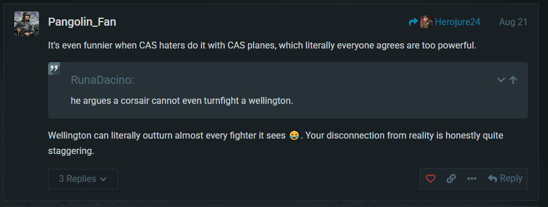Open the three-dot more actions menu
548x207 pixels.
(472, 178)
